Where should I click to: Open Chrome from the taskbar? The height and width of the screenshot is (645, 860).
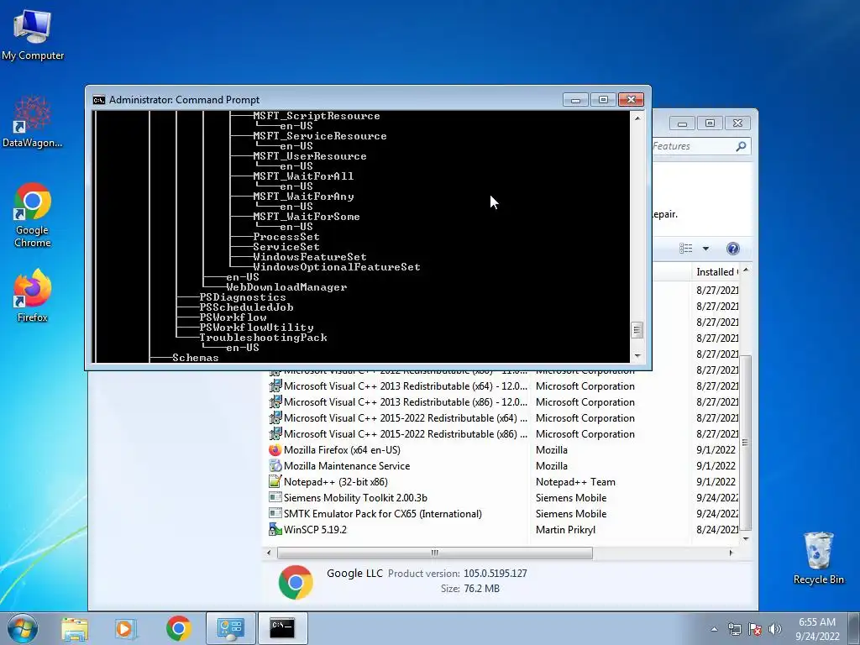178,628
